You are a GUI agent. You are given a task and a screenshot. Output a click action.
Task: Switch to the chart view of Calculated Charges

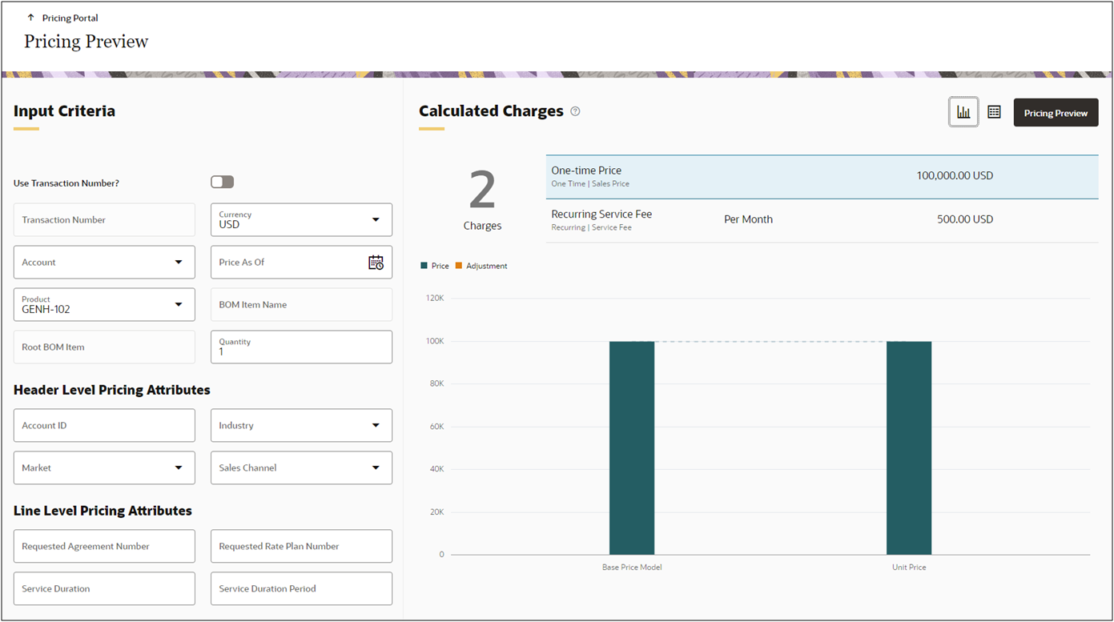963,112
